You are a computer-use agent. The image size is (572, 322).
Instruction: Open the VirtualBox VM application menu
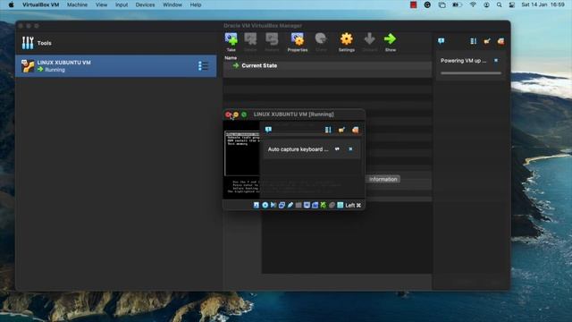tap(40, 4)
